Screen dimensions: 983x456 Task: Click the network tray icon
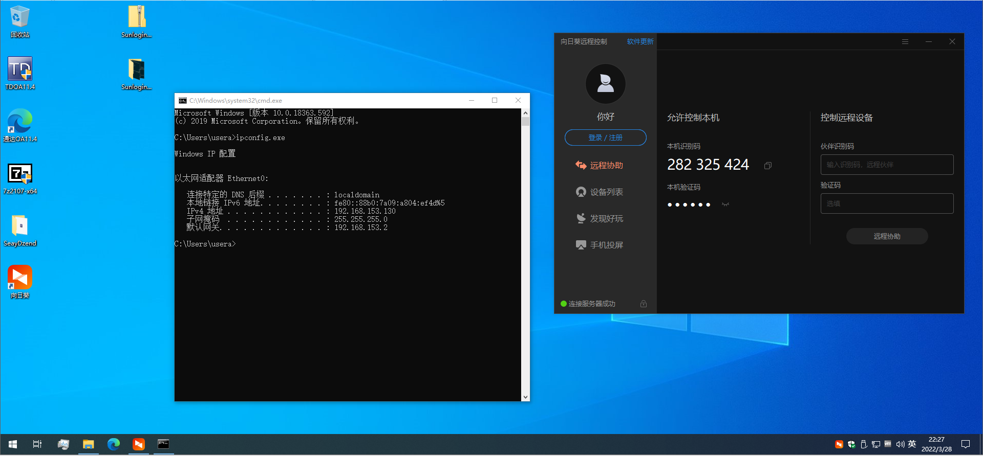[x=876, y=444]
